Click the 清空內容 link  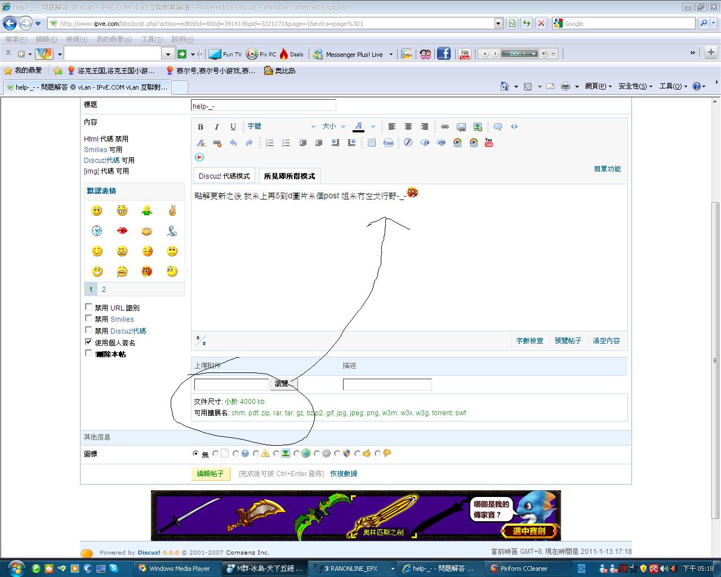point(606,341)
